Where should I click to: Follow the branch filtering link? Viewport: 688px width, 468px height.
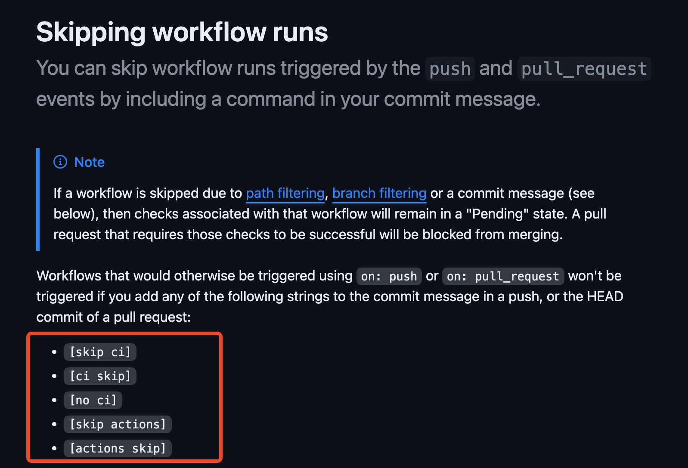(x=379, y=194)
